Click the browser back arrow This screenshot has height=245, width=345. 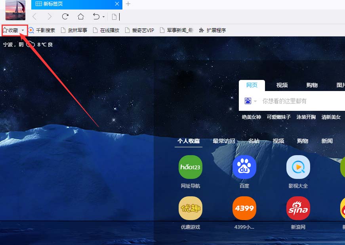pos(34,17)
